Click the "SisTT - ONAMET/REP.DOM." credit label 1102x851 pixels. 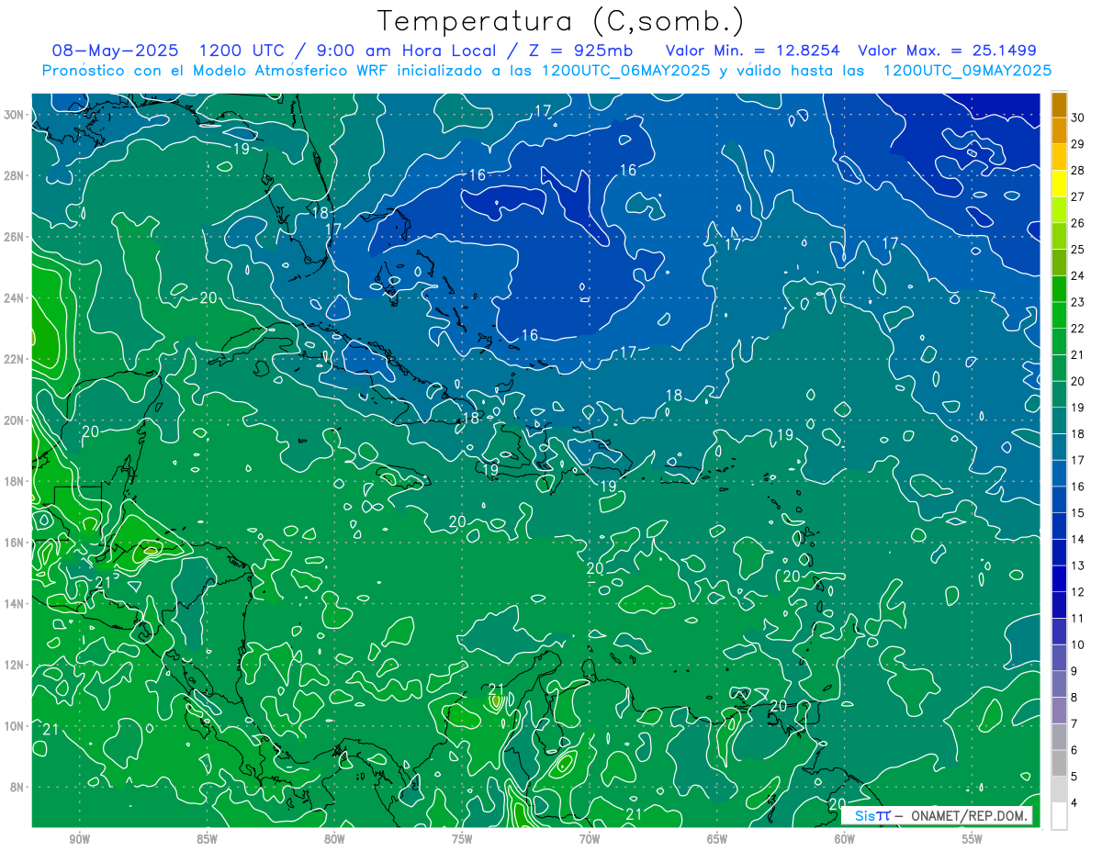[x=938, y=815]
